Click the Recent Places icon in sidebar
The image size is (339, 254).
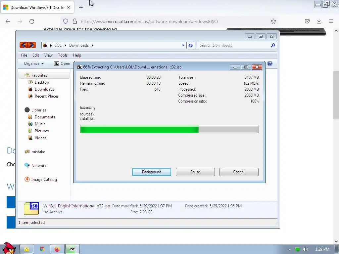click(30, 96)
